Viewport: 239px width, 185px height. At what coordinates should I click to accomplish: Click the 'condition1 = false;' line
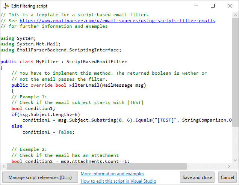click(x=48, y=132)
